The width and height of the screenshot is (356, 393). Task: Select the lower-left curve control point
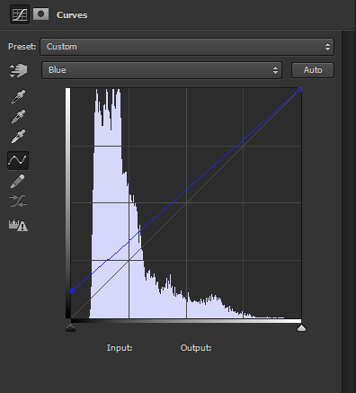click(x=72, y=290)
